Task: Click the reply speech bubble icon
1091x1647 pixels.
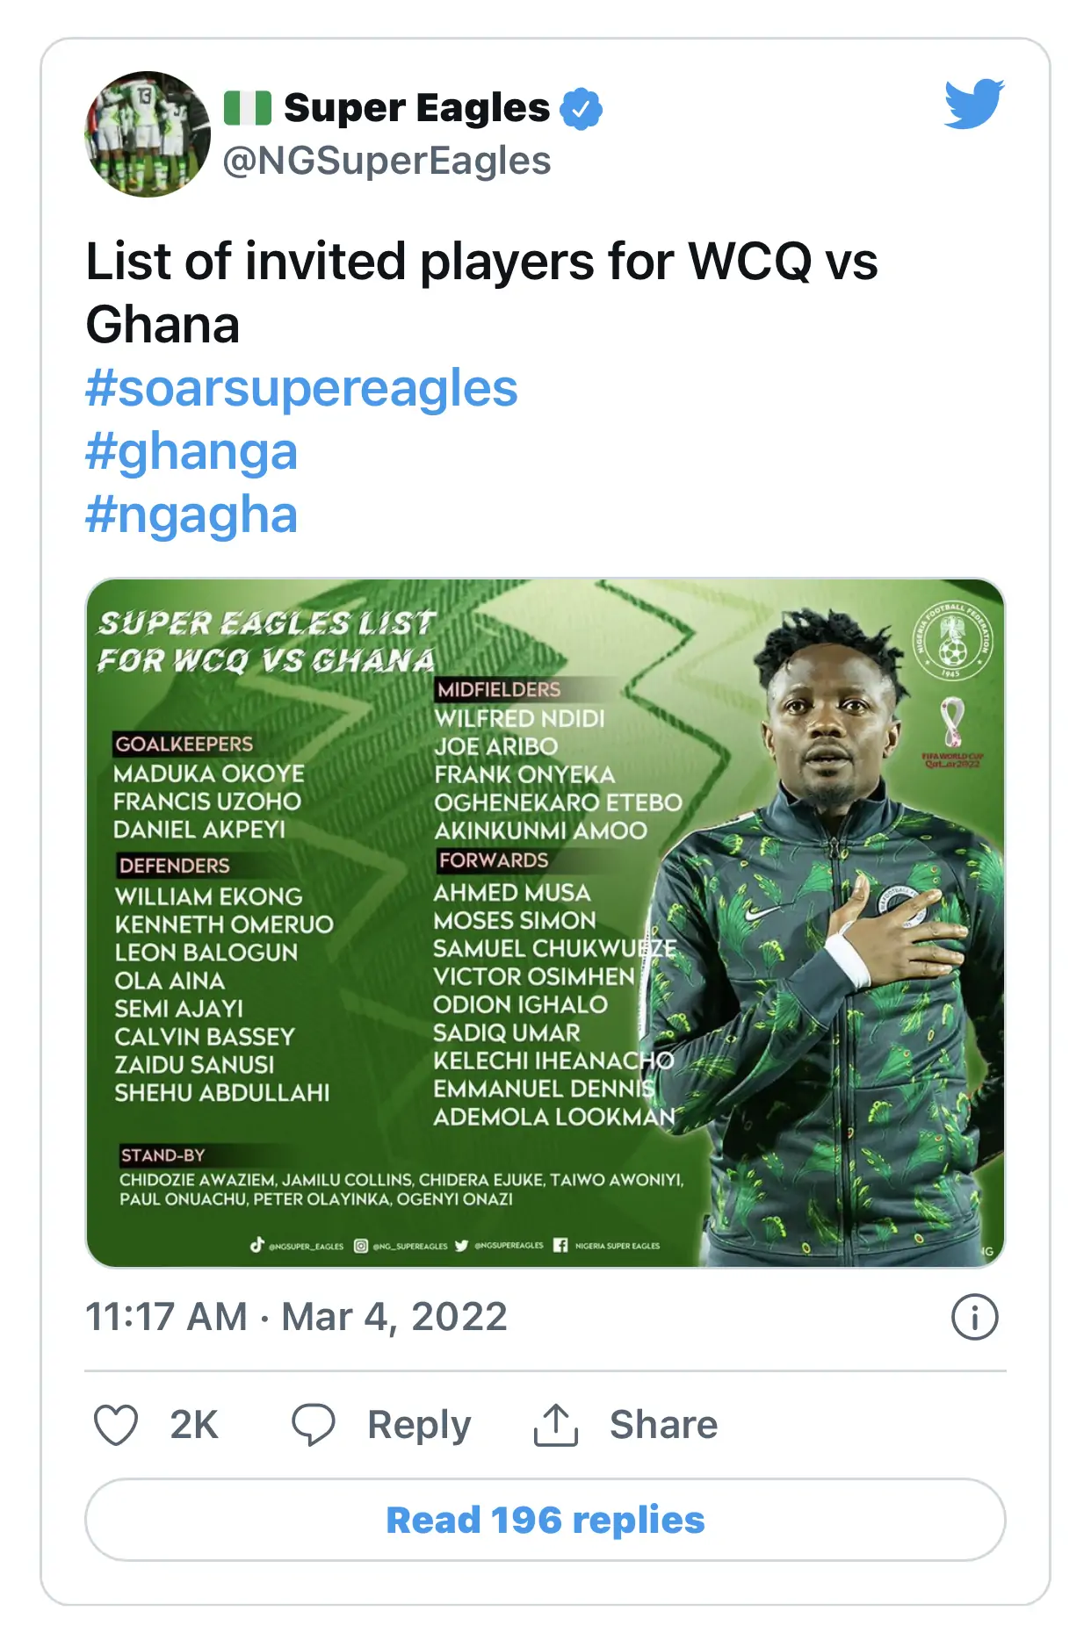Action: [x=314, y=1424]
